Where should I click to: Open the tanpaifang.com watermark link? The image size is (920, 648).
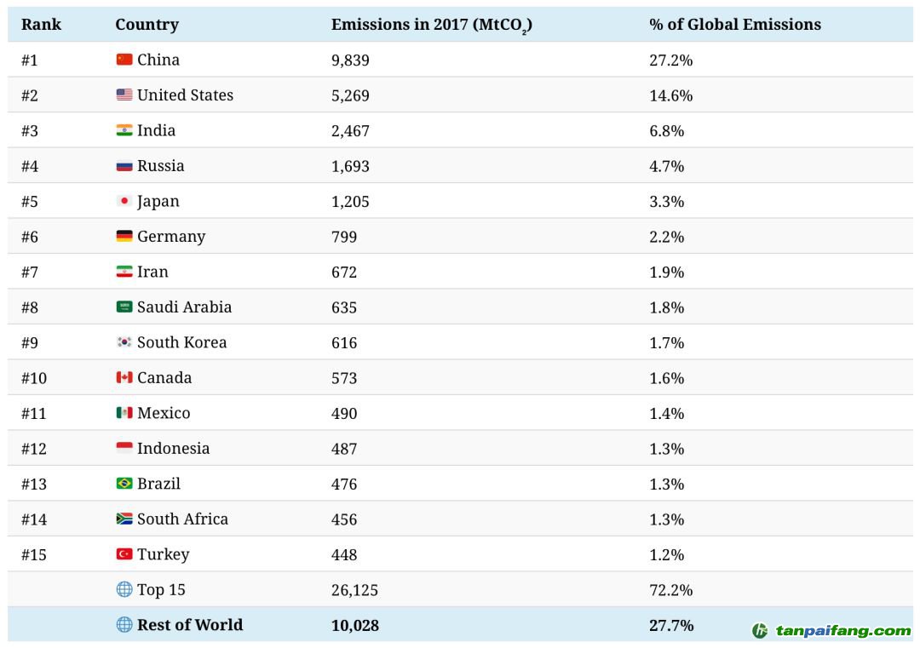pyautogui.click(x=831, y=631)
